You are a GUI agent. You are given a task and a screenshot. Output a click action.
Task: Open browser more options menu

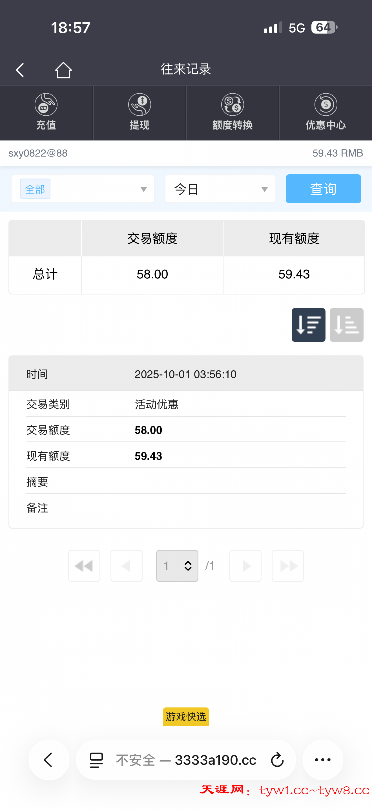pos(322,760)
